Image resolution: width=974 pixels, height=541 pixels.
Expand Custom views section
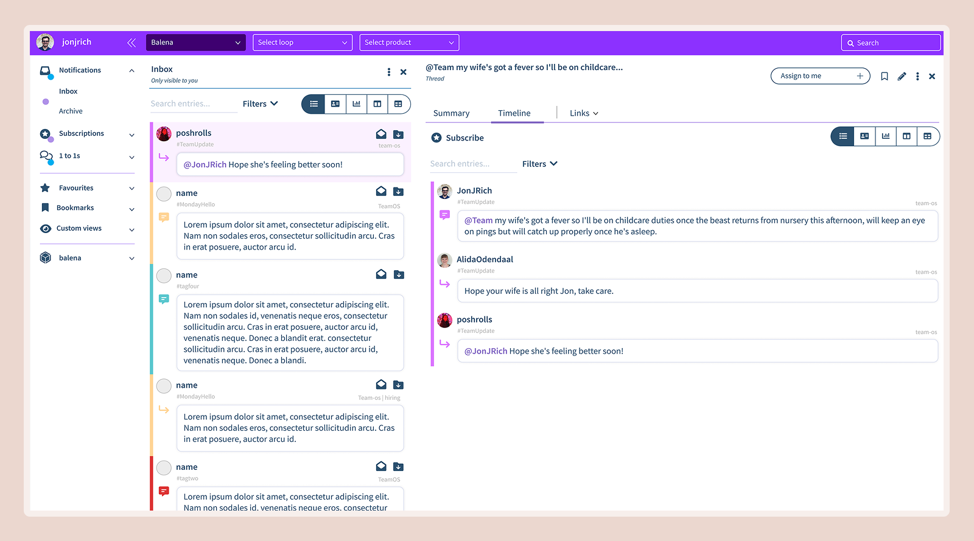[x=131, y=229]
